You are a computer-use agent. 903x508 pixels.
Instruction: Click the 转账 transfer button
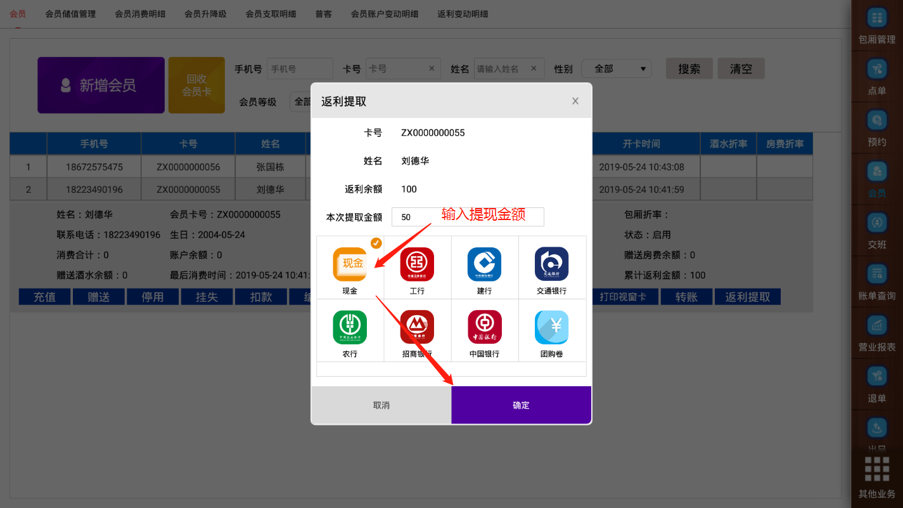point(686,297)
